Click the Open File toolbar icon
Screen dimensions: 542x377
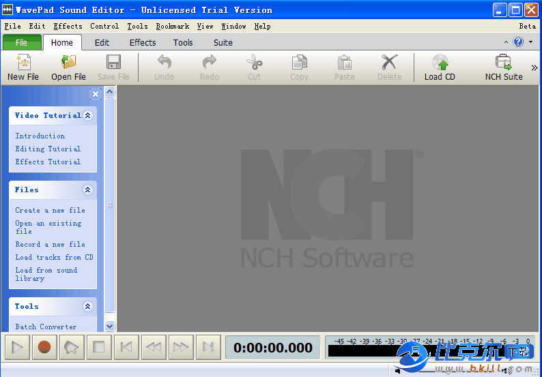click(x=68, y=63)
